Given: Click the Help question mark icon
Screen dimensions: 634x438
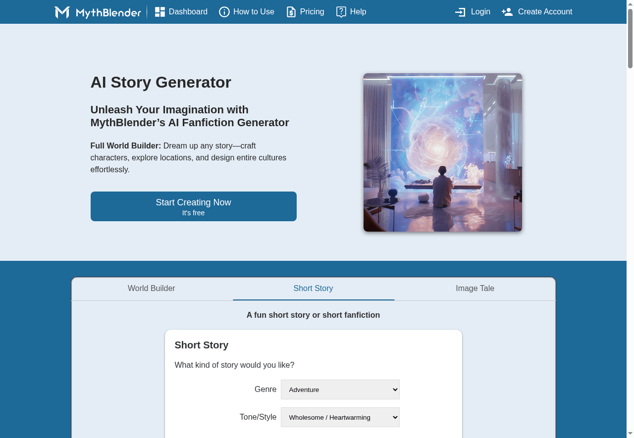Looking at the screenshot, I should (341, 12).
